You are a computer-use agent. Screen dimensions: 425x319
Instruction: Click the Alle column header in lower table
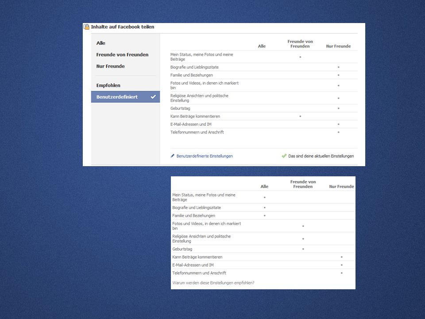[265, 187]
